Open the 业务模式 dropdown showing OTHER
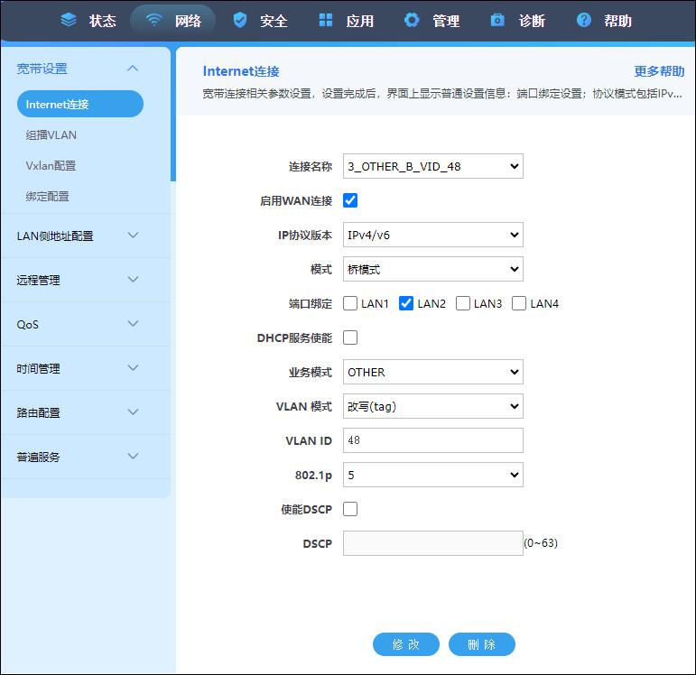 click(433, 372)
